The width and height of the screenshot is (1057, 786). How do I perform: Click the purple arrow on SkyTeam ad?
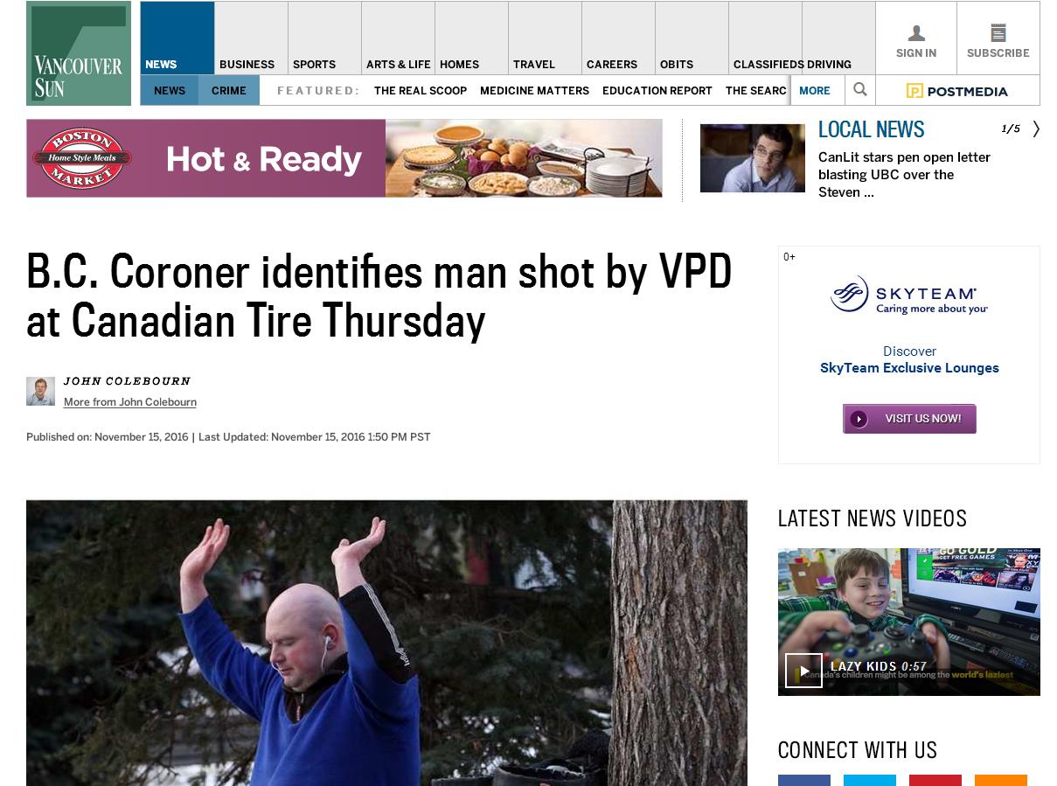click(x=859, y=419)
